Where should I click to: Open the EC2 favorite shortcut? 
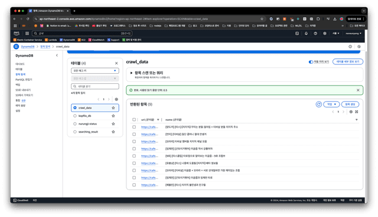coord(82,40)
